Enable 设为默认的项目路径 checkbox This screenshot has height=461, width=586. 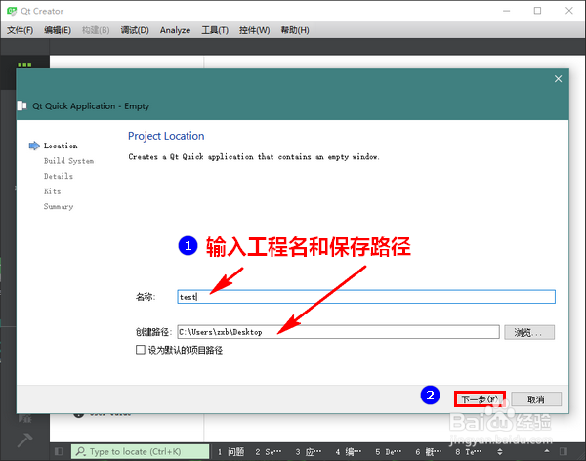pyautogui.click(x=141, y=350)
